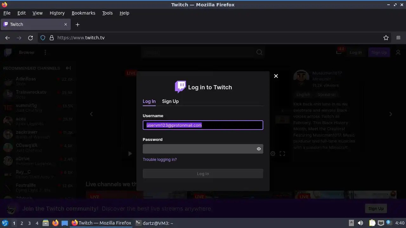Image resolution: width=406 pixels, height=228 pixels.
Task: Open clipboard manager tray icon
Action: pyautogui.click(x=372, y=223)
